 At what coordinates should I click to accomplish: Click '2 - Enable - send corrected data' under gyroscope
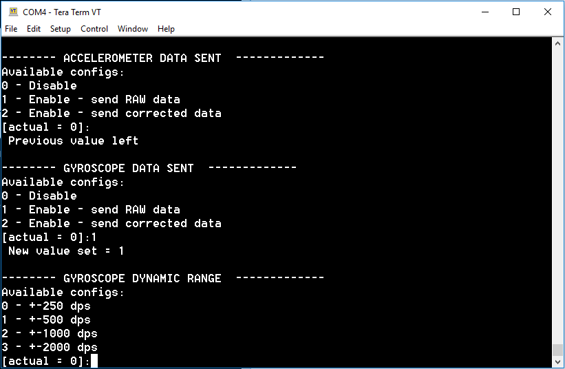pos(111,224)
